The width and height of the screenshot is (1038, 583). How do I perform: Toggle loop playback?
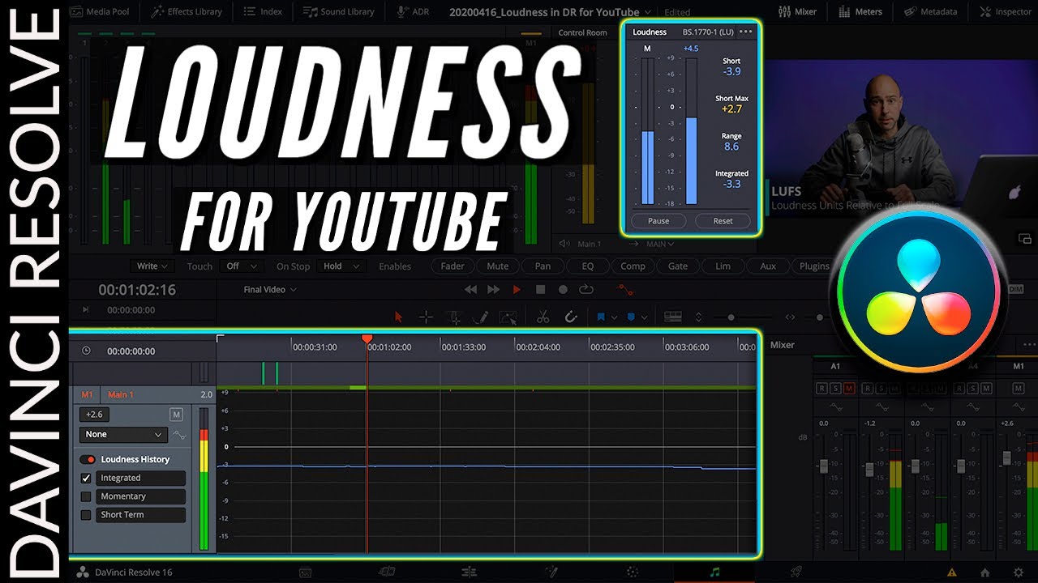pos(586,289)
